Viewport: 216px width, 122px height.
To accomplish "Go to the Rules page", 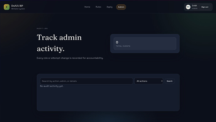I will tap(98, 7).
